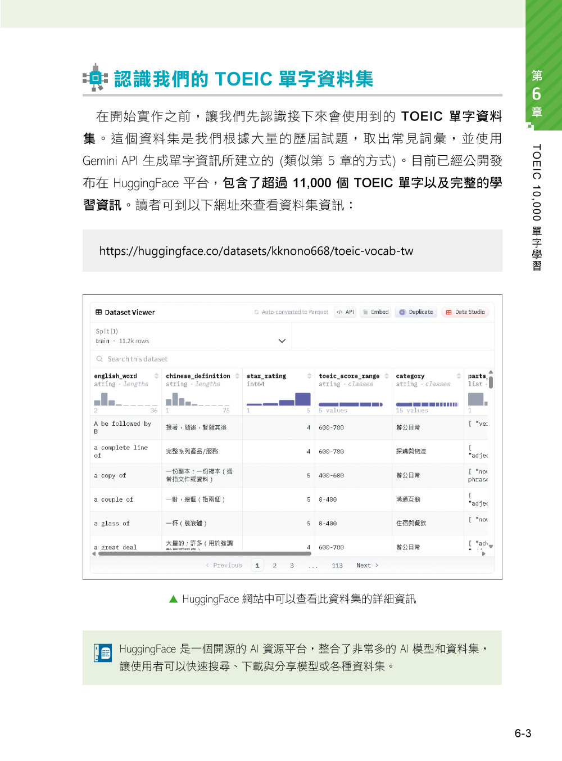Click the '一對，幾個' definition cell
The width and height of the screenshot is (562, 761).
click(x=202, y=499)
